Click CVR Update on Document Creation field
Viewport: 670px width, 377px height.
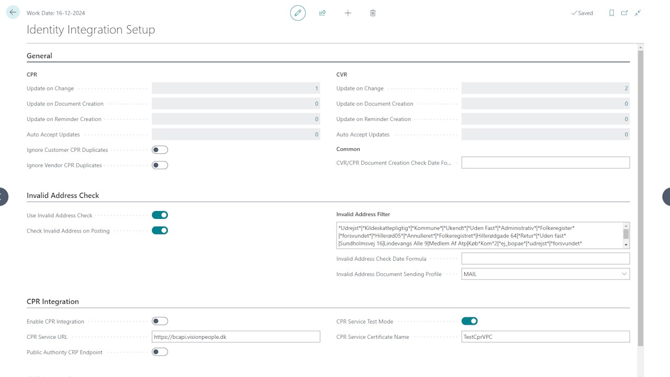point(545,104)
